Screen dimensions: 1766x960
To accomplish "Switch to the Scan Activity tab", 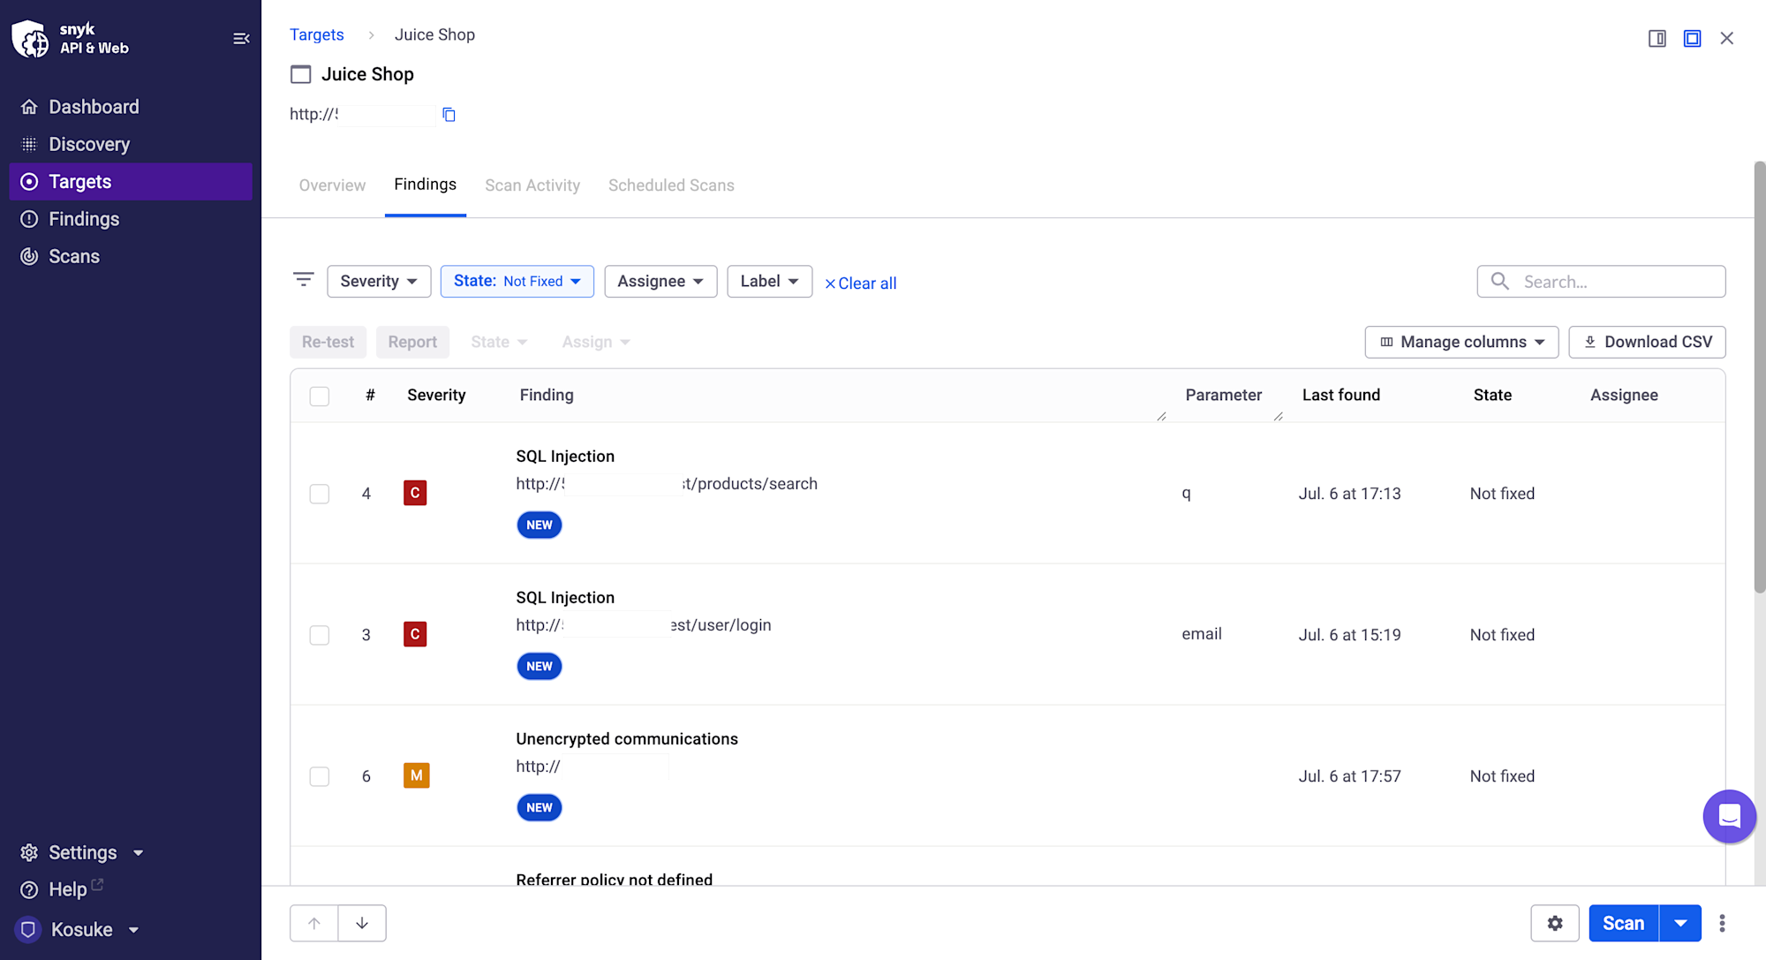I will (532, 185).
